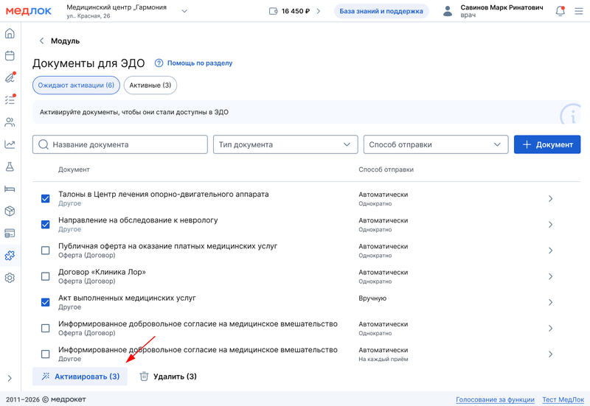
Task: Open the modules puzzle sidebar icon
Action: (10, 256)
